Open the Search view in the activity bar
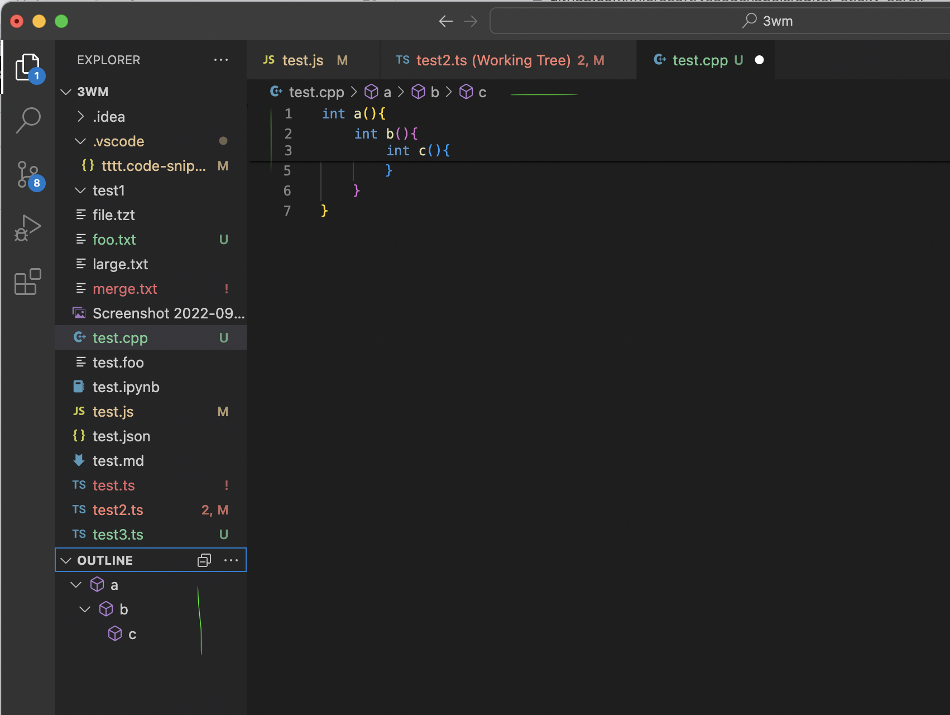The width and height of the screenshot is (950, 715). coord(27,120)
